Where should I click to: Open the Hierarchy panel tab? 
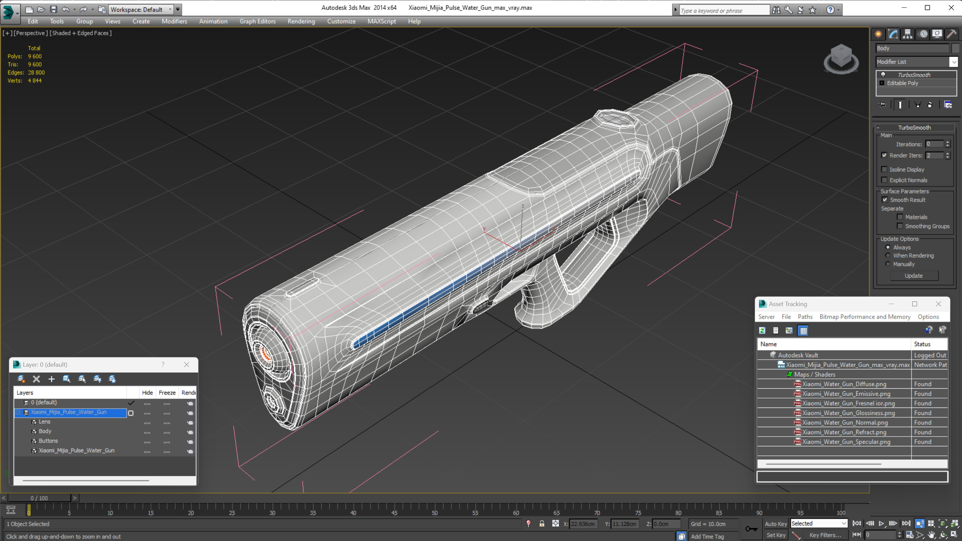[907, 34]
